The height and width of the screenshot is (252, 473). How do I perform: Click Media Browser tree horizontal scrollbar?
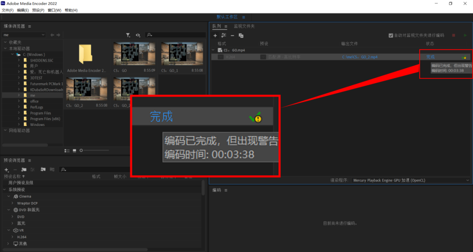tap(25, 145)
